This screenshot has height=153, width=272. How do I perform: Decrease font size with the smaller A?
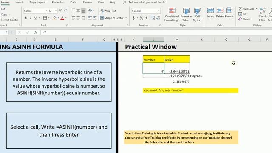point(65,11)
